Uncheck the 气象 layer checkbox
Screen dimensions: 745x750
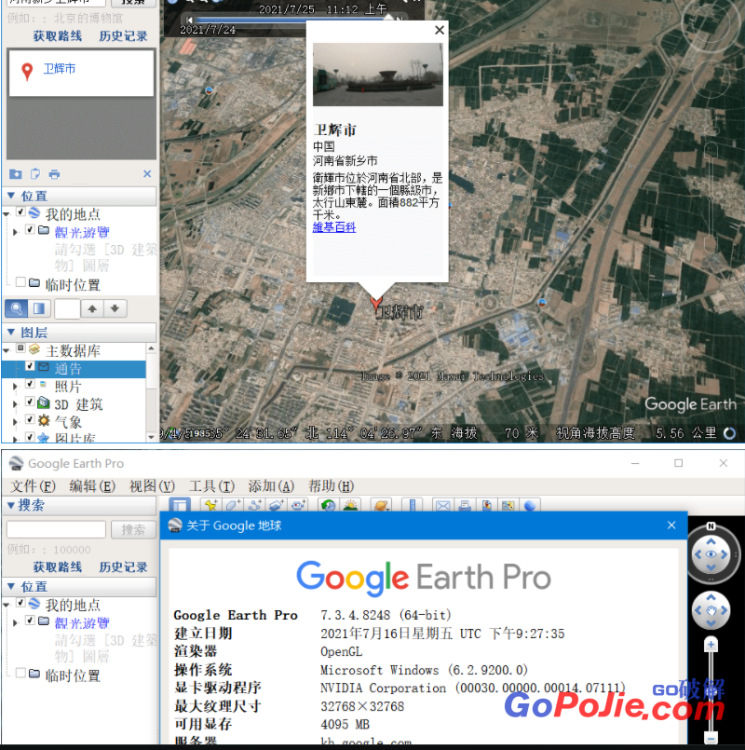tap(30, 419)
